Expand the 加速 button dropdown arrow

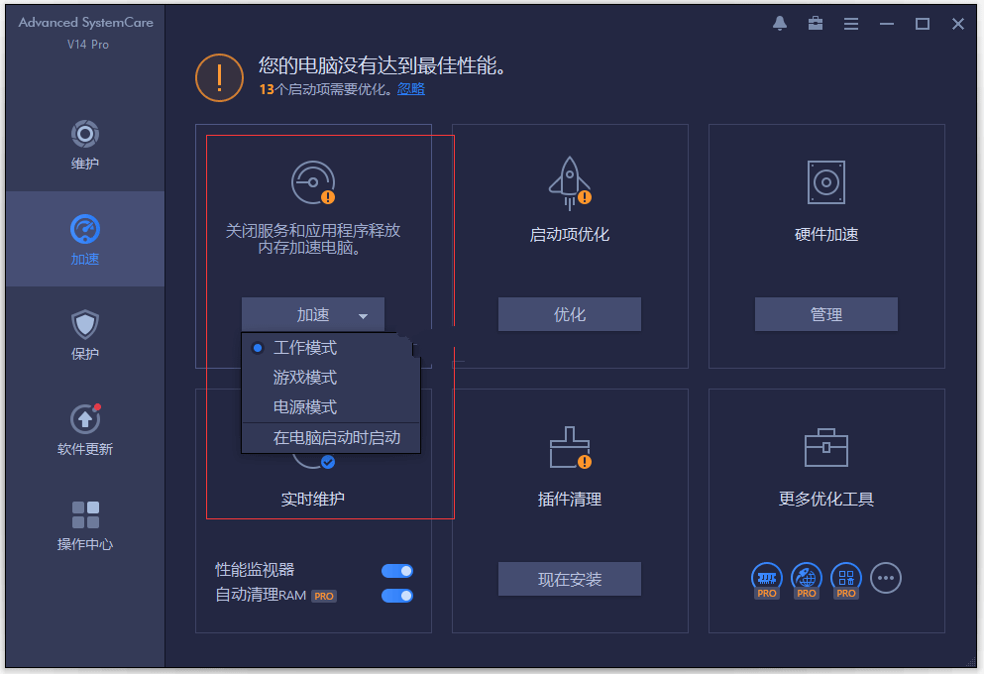click(x=363, y=315)
